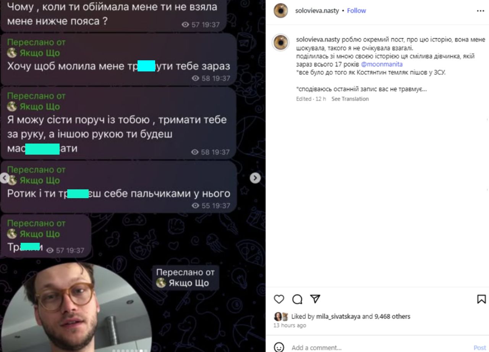This screenshot has width=489, height=352.
Task: Click the carousel pagination dots
Action: pyautogui.click(x=133, y=350)
